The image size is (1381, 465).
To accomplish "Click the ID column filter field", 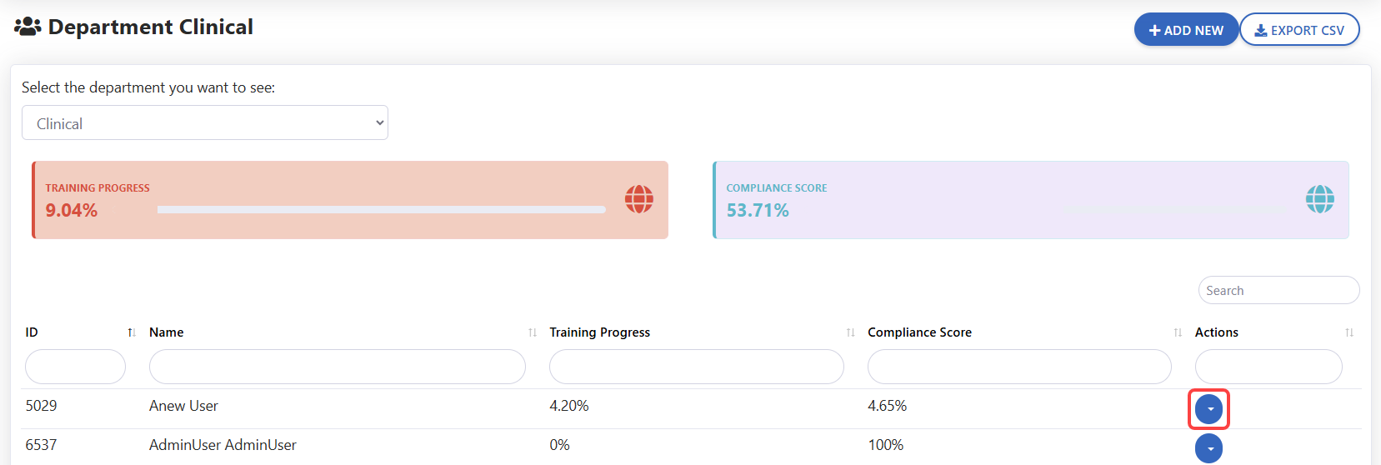I will [75, 367].
